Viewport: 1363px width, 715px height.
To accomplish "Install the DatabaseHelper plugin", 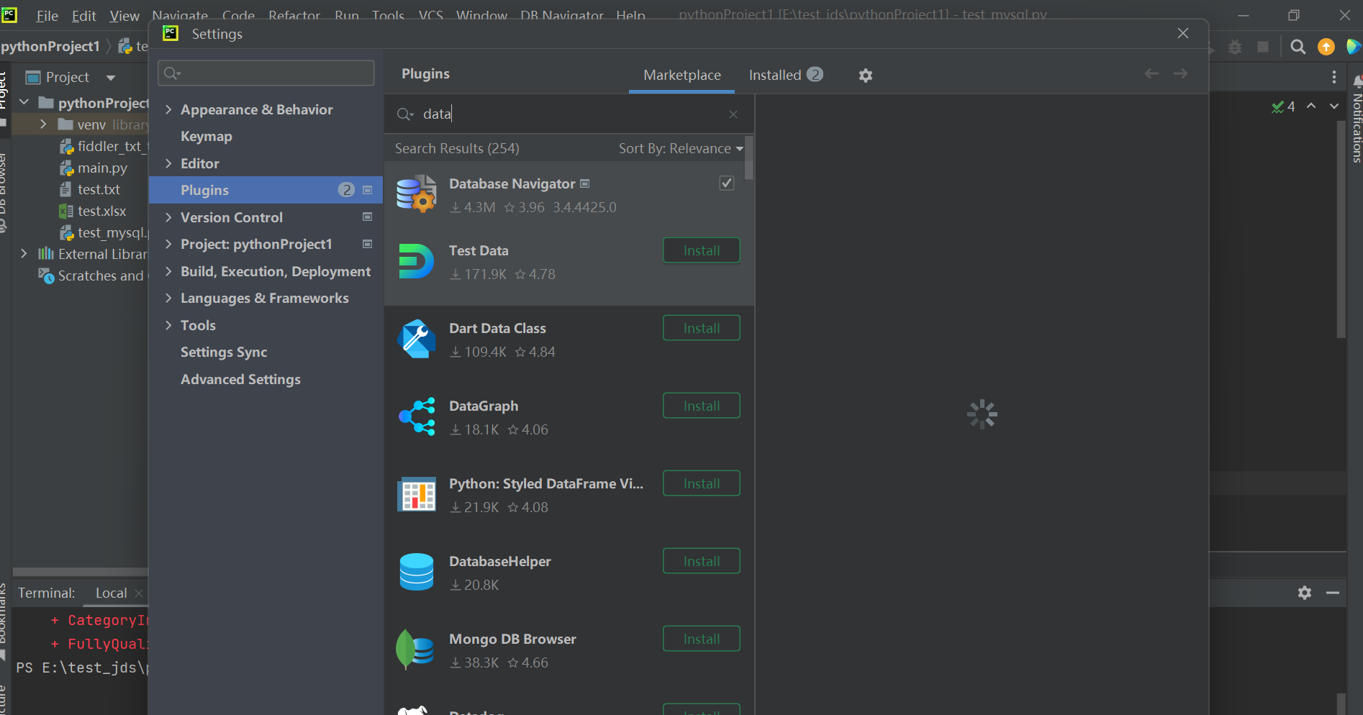I will (x=702, y=561).
